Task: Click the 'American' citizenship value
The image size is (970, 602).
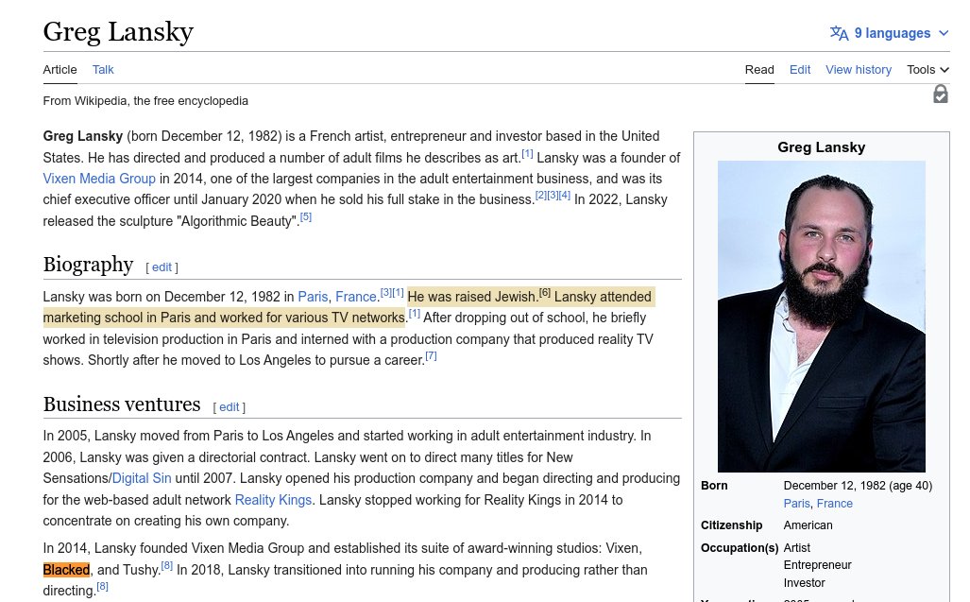Action: point(808,525)
